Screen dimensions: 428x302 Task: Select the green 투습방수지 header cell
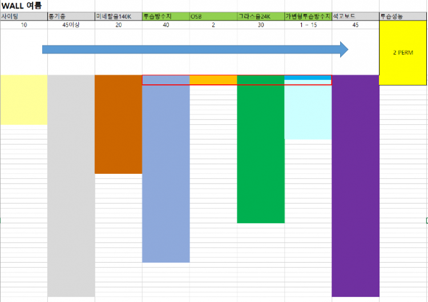[165, 17]
